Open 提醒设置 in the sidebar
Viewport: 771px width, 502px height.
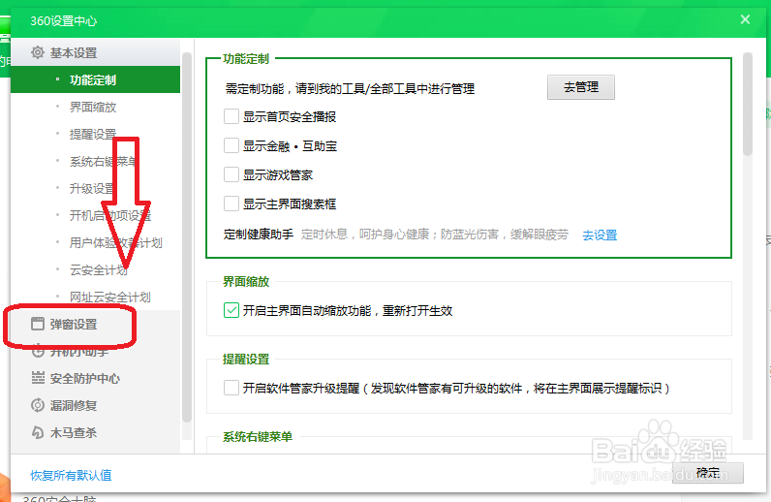95,134
